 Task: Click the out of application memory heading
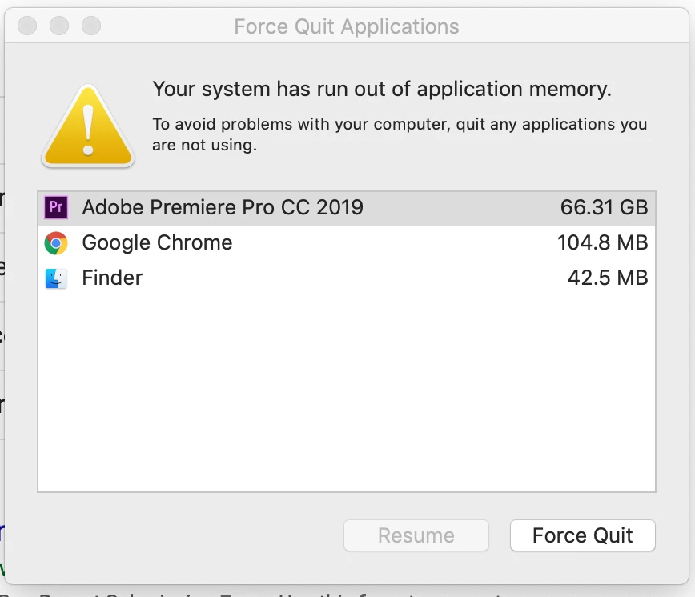pos(382,89)
